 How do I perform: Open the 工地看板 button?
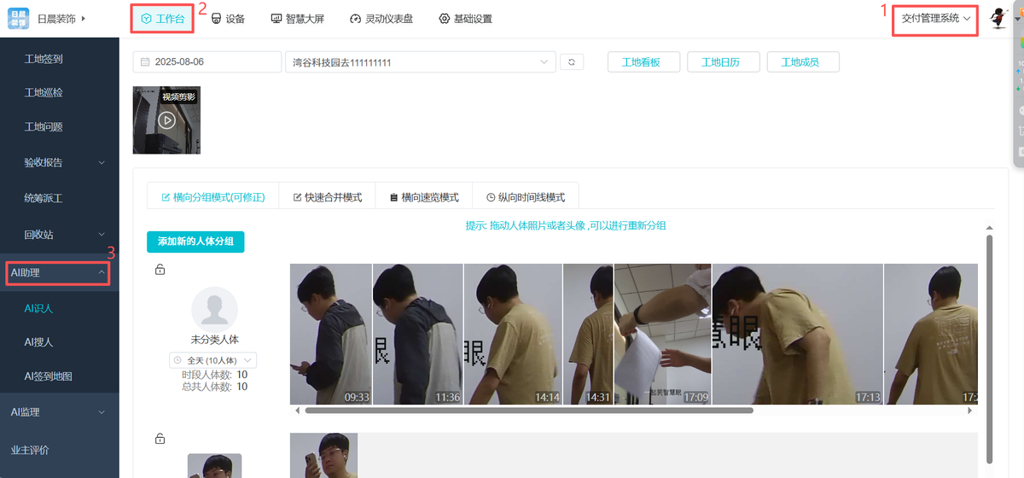[644, 62]
